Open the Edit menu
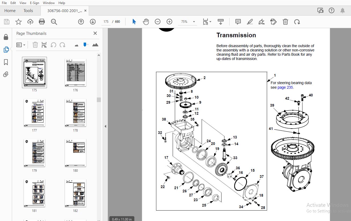The image size is (351, 221). click(13, 3)
